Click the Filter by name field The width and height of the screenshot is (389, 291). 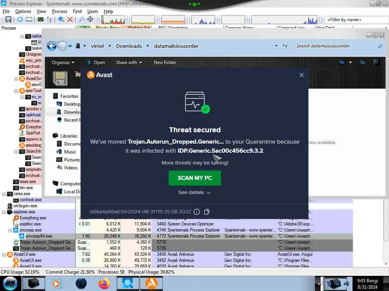[x=357, y=20]
